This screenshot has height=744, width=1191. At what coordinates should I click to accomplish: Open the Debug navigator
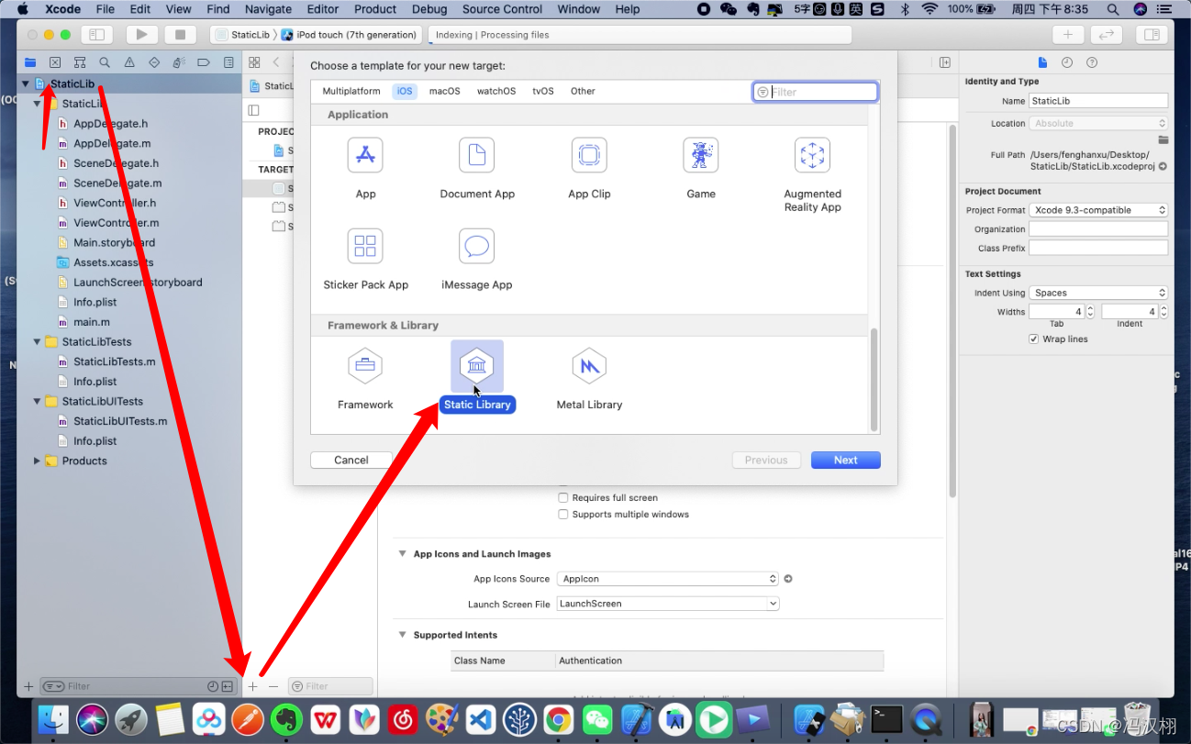click(179, 62)
